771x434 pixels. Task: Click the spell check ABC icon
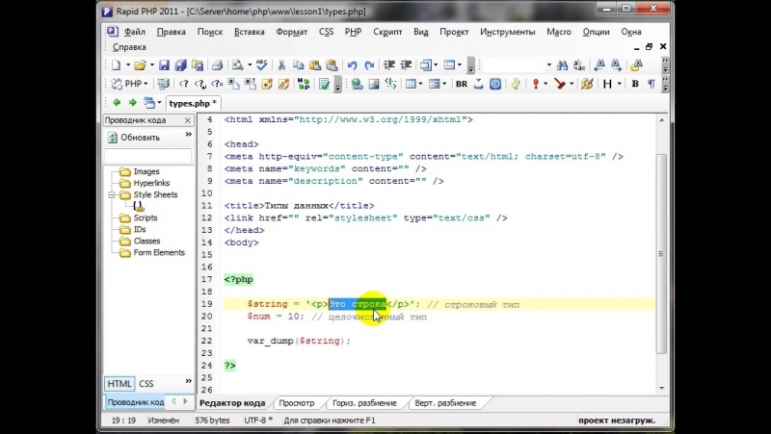(261, 65)
